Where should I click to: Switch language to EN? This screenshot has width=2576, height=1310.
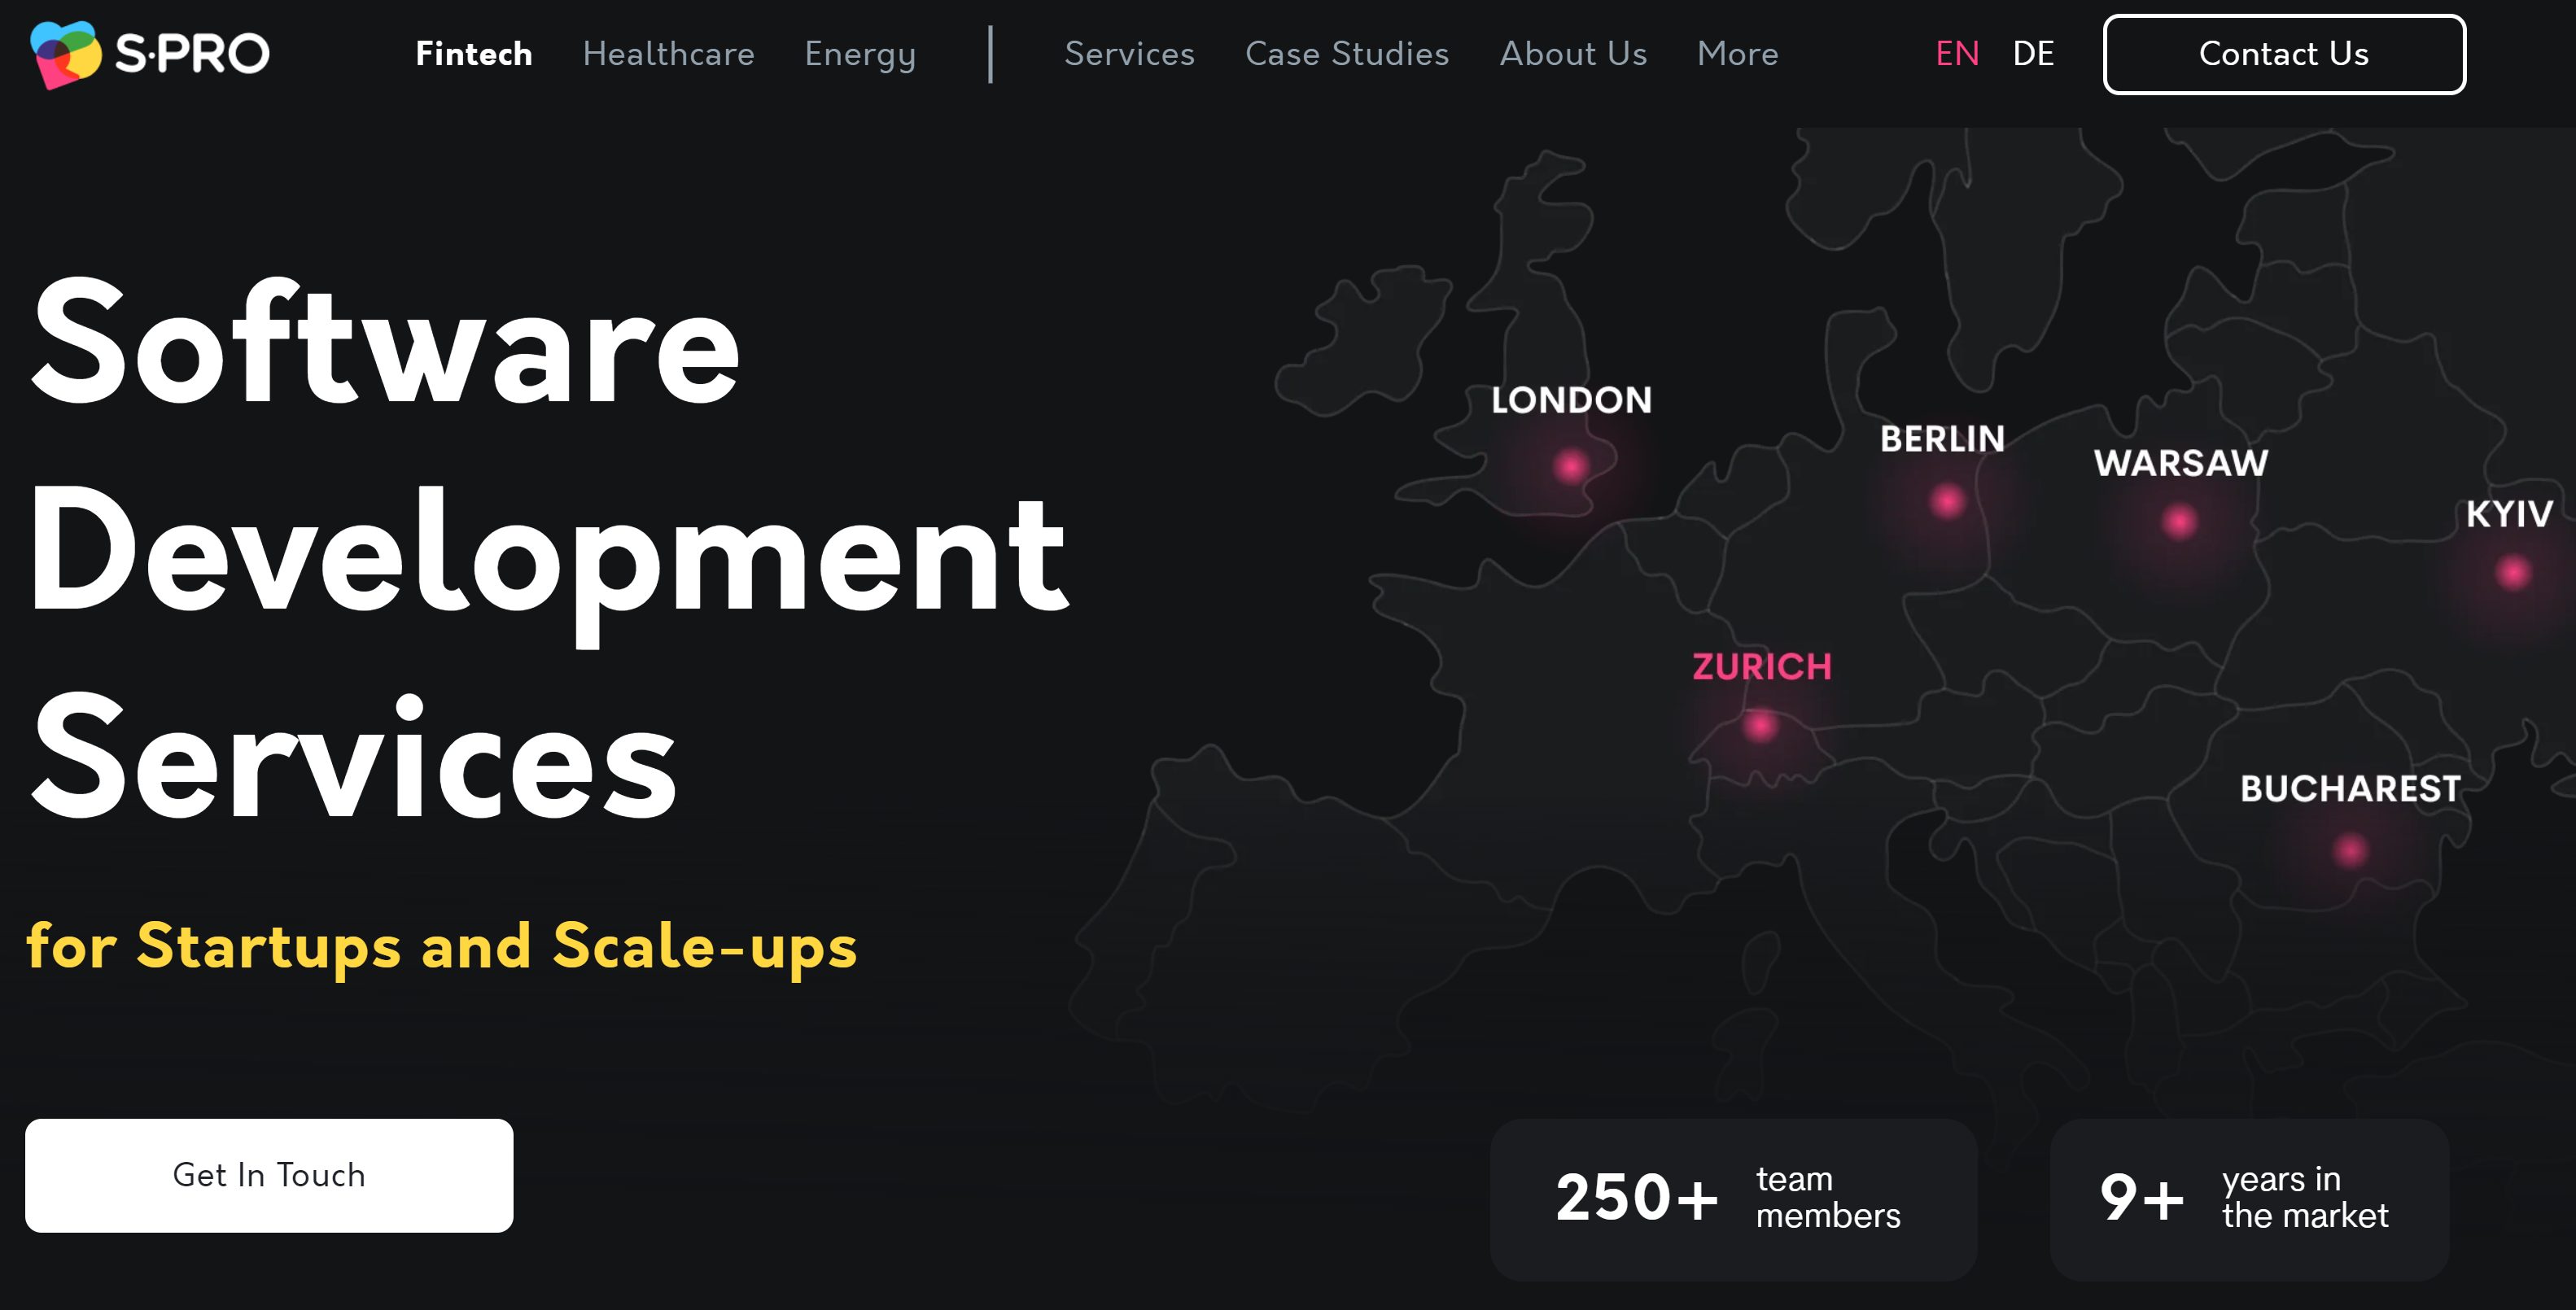click(1957, 54)
